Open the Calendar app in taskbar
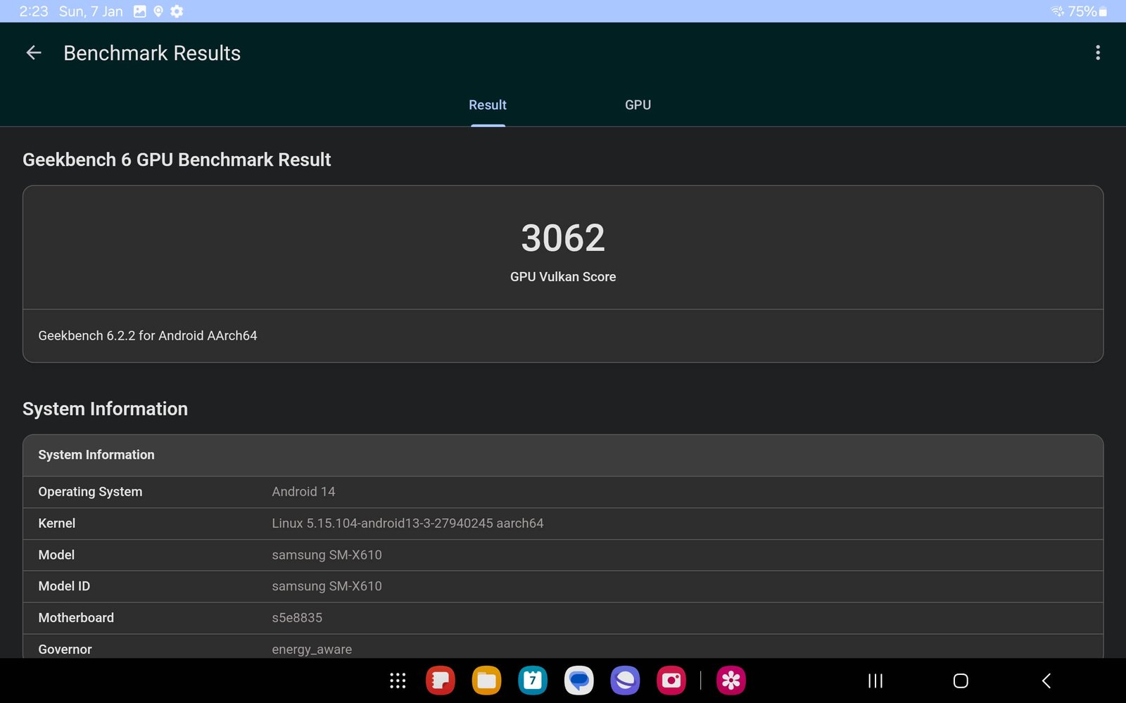This screenshot has height=703, width=1126. coord(533,681)
